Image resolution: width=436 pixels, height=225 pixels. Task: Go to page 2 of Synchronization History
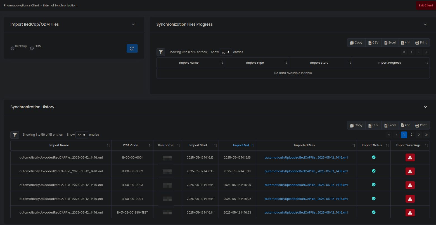[x=411, y=135]
